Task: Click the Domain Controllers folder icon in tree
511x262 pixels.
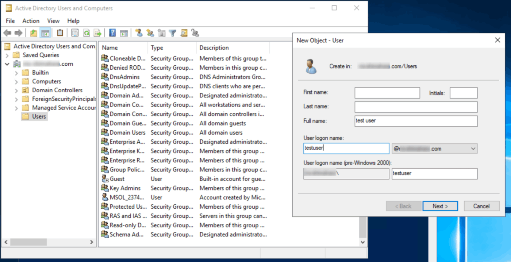Action: [x=25, y=90]
